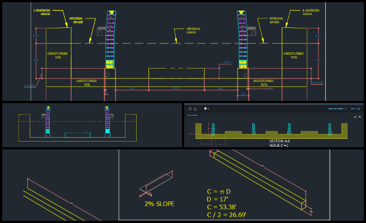The width and height of the screenshot is (366, 223).
Task: Close the section viewer panel with X
Action: coord(360,117)
